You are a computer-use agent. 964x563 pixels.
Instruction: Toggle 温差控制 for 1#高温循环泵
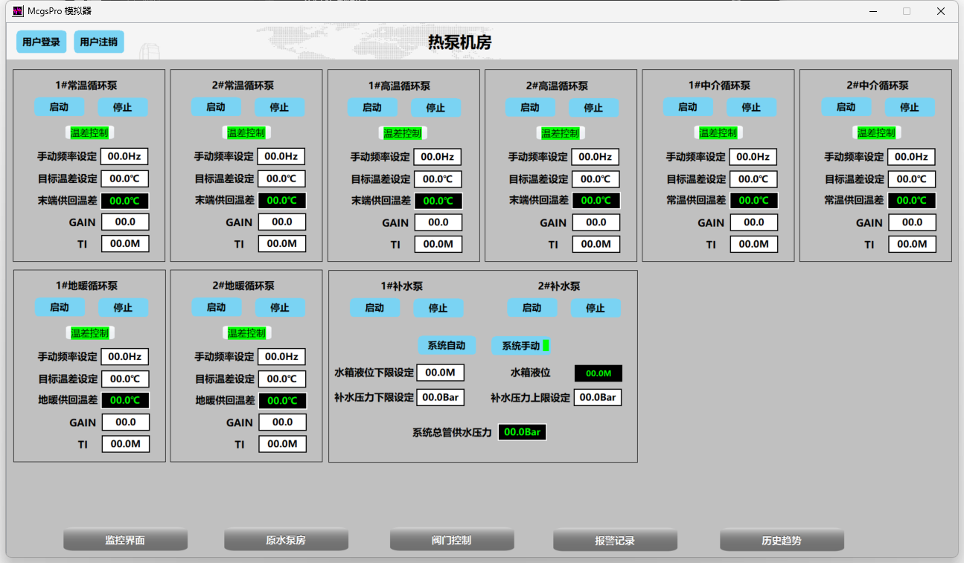(402, 133)
